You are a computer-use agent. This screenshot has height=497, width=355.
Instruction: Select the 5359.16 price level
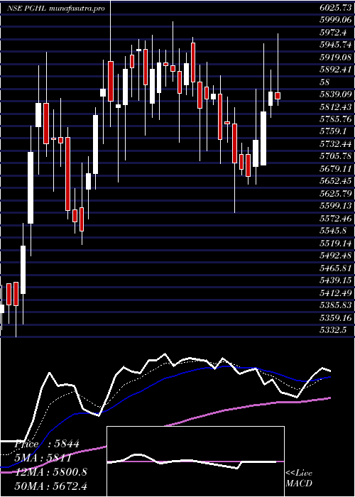[335, 317]
